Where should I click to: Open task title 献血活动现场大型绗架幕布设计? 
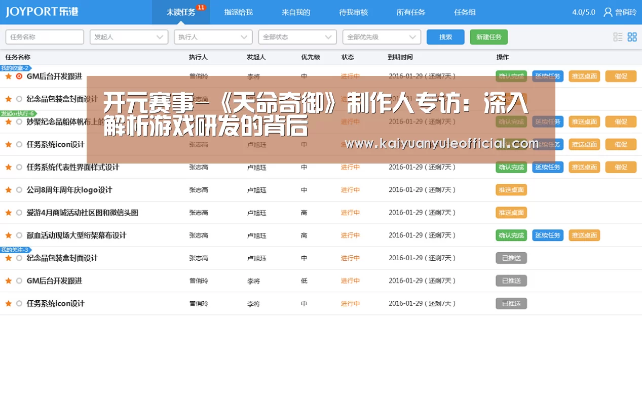click(x=77, y=235)
